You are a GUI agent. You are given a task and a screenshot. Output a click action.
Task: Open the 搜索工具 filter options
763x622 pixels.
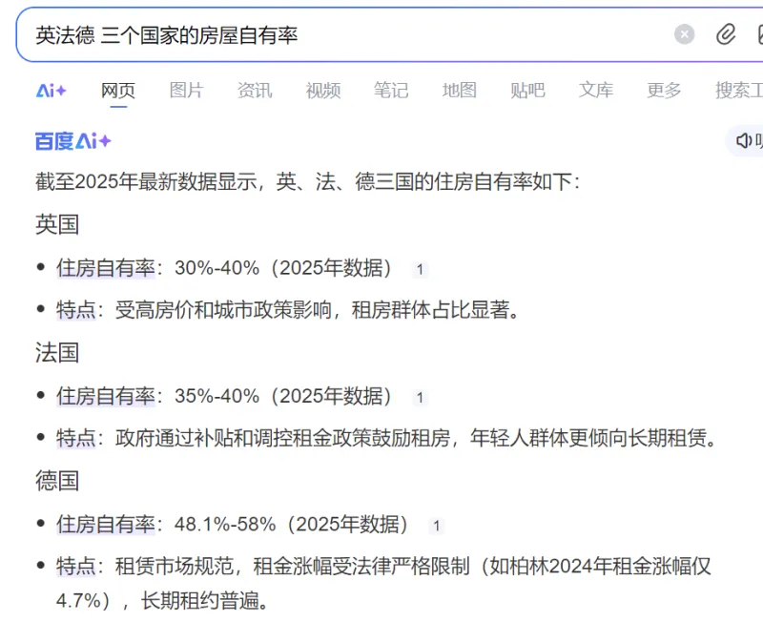(740, 91)
